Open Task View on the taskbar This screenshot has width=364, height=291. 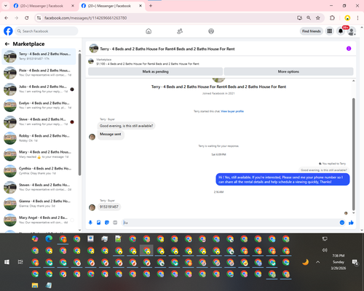tap(20, 262)
